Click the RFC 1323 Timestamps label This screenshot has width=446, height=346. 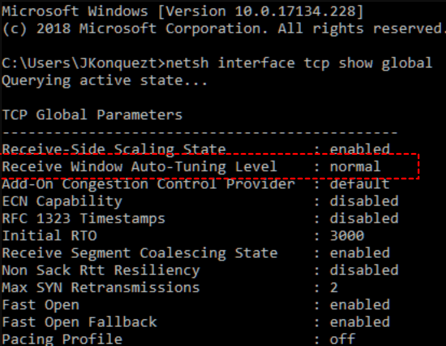click(x=84, y=218)
